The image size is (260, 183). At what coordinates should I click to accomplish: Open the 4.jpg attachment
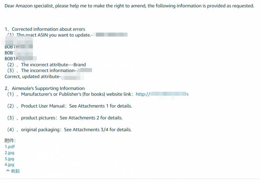[9, 165]
